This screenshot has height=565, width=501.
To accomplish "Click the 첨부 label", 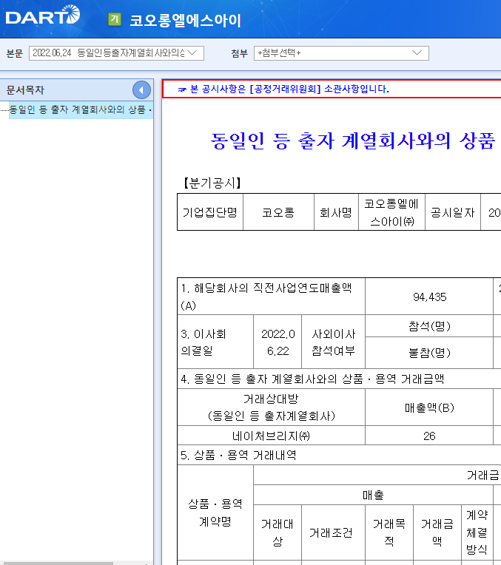I will coord(240,53).
